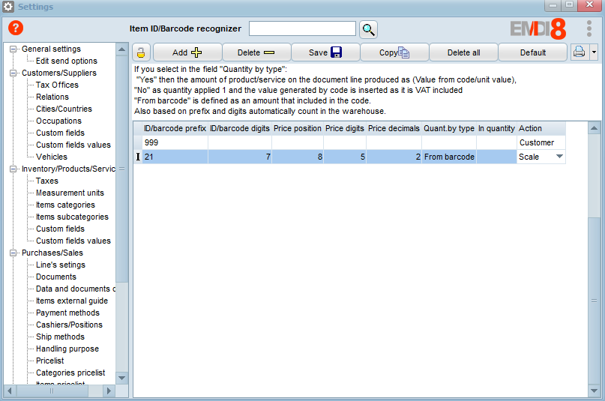Click the Settings gear icon in title bar

coord(8,7)
